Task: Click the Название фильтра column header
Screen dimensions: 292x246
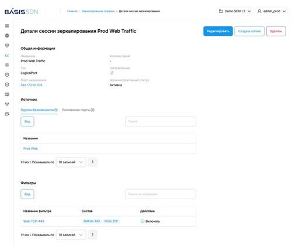Action: (x=37, y=211)
